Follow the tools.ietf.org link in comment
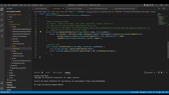Viewport: 169px width, 95px height. click(x=116, y=28)
